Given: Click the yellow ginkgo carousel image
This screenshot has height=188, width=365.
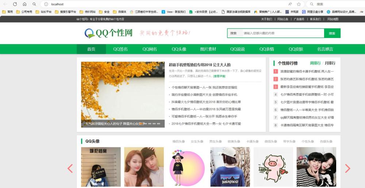Looking at the screenshot, I should click(x=123, y=95).
